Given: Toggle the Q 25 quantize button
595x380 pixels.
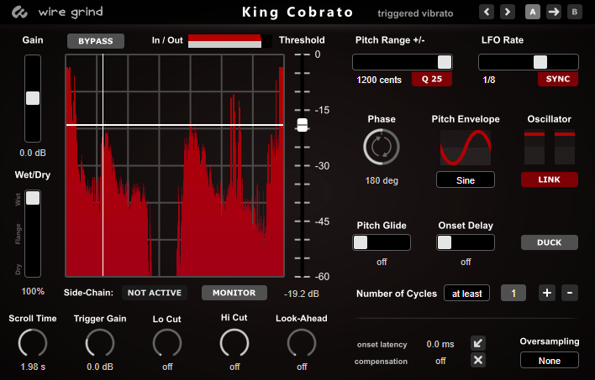Looking at the screenshot, I should tap(432, 79).
